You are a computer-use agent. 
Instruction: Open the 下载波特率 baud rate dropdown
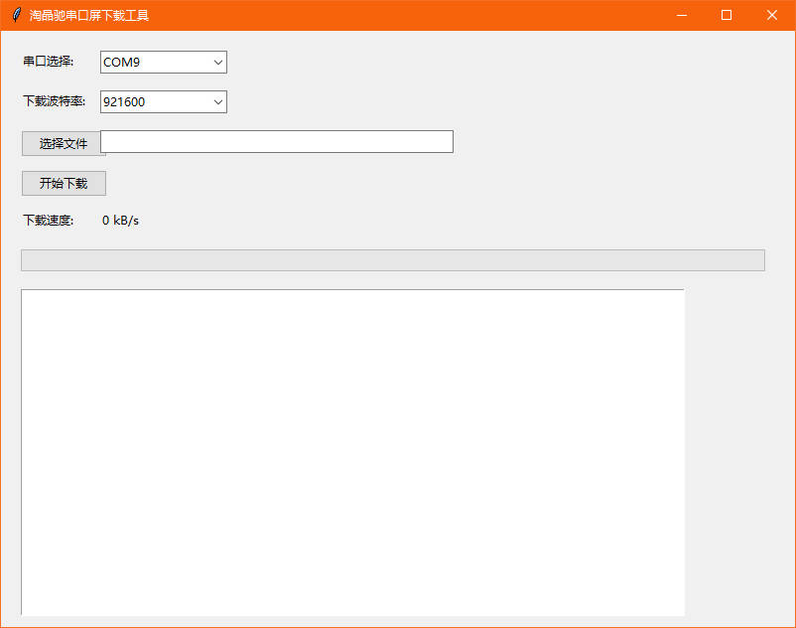point(162,101)
